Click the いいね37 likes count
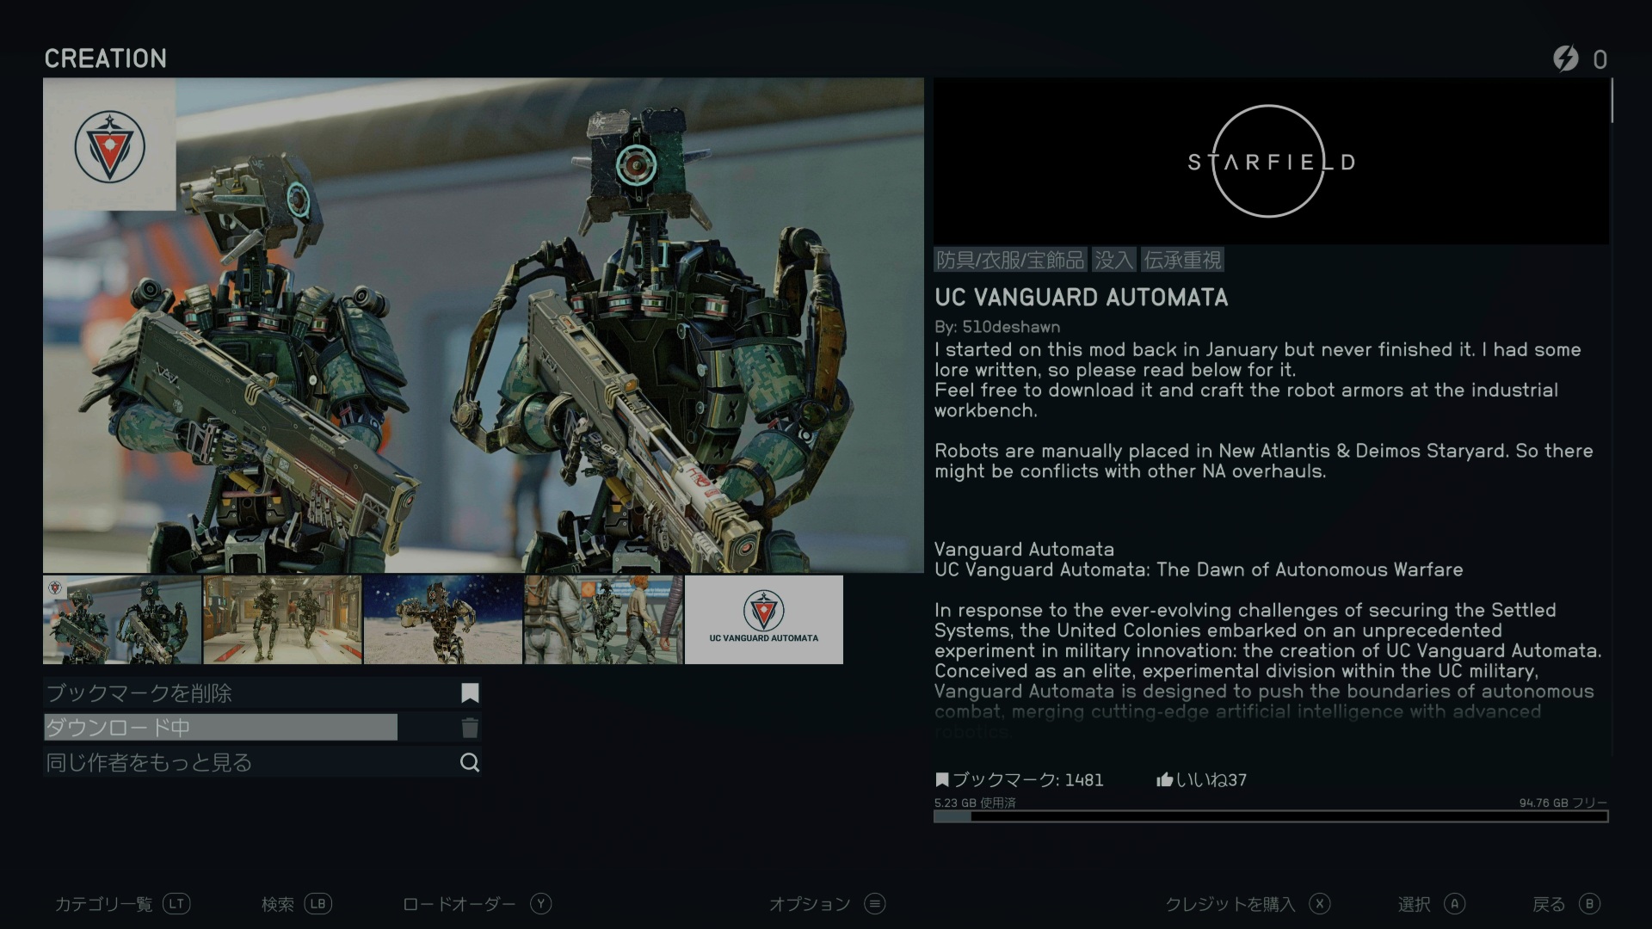The width and height of the screenshot is (1652, 929). [1211, 780]
